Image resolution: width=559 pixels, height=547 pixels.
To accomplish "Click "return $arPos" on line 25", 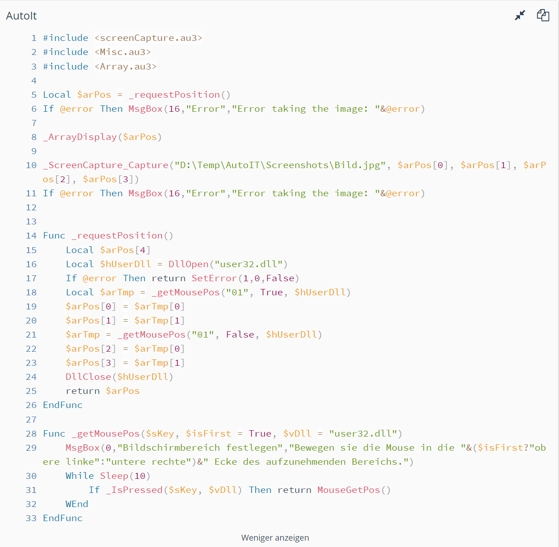I will [103, 391].
